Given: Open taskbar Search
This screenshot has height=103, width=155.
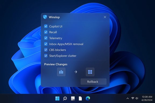Looking at the screenshot, I should (65, 98).
